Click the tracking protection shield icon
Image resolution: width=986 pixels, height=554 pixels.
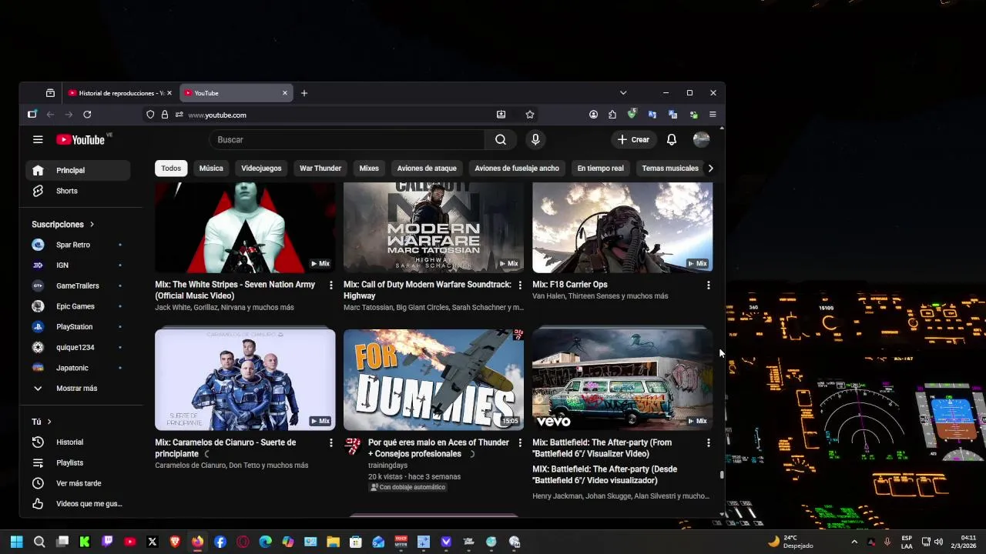point(150,115)
